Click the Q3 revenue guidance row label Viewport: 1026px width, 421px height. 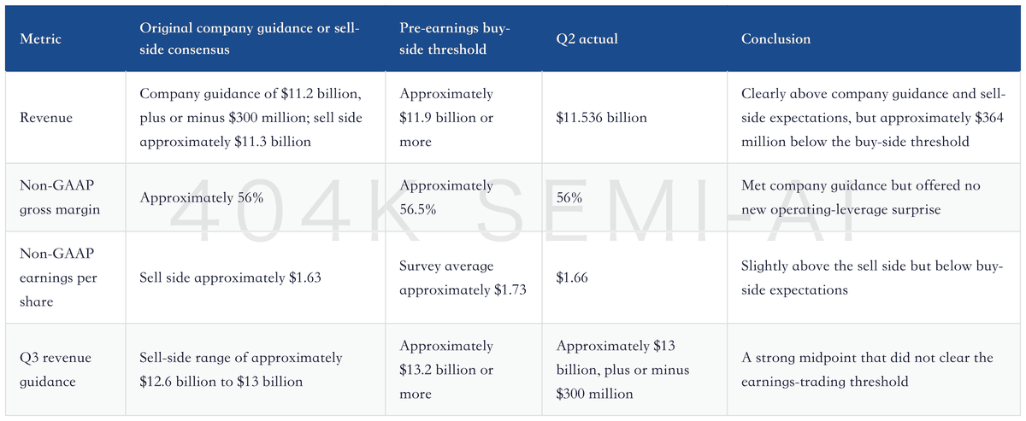coord(56,370)
